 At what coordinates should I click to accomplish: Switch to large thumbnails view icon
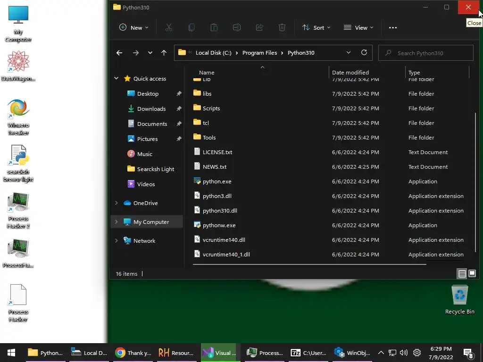tap(472, 273)
